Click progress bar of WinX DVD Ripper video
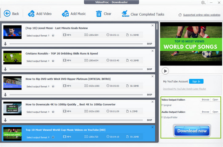The width and height of the screenshot is (223, 147). [x=76, y=95]
